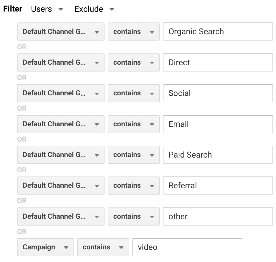Expand the first Default Channel Grouping dropdown

point(60,32)
